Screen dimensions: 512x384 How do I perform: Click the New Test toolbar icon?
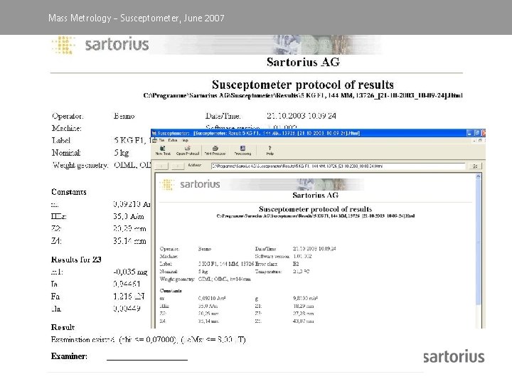click(163, 148)
